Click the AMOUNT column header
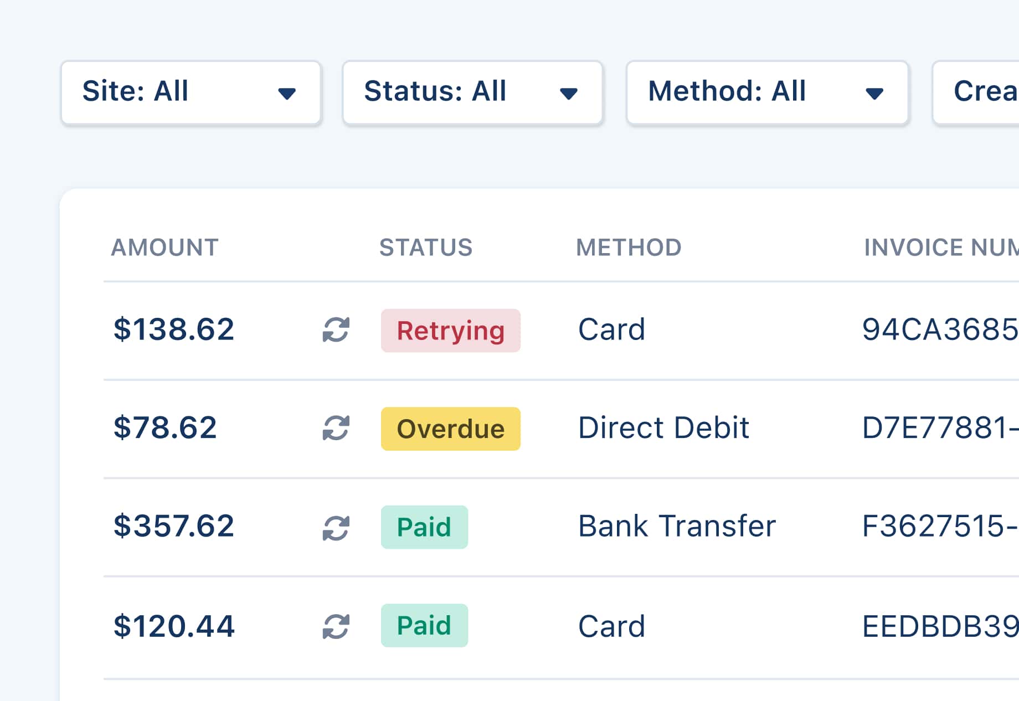 (x=165, y=248)
